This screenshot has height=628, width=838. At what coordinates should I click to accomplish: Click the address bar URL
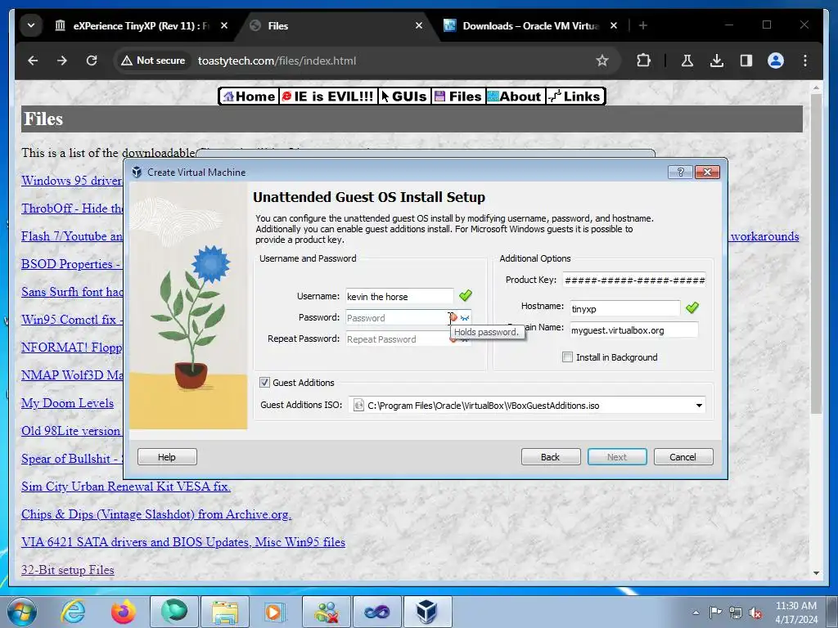pos(277,61)
